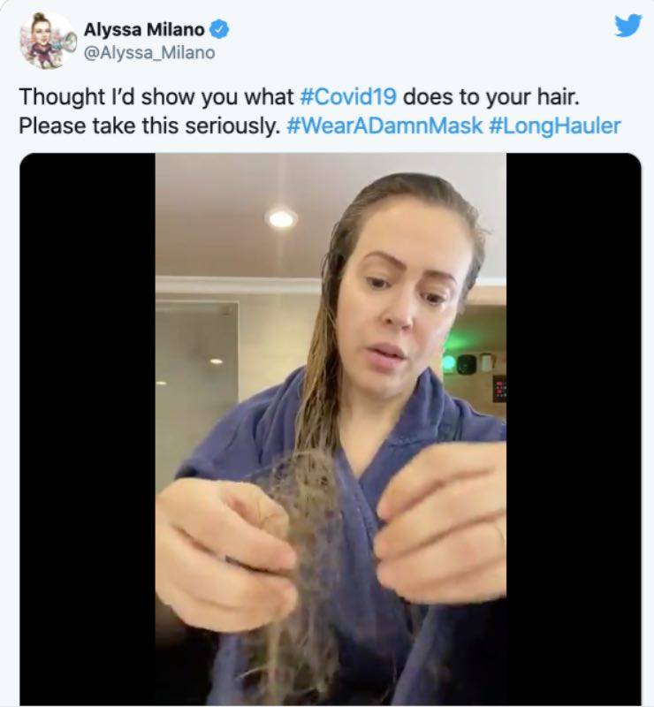Image resolution: width=654 pixels, height=707 pixels.
Task: Select the #LongHauler hashtag
Action: tap(555, 125)
